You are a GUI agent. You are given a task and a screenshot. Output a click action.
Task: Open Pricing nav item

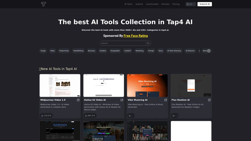[176, 4]
